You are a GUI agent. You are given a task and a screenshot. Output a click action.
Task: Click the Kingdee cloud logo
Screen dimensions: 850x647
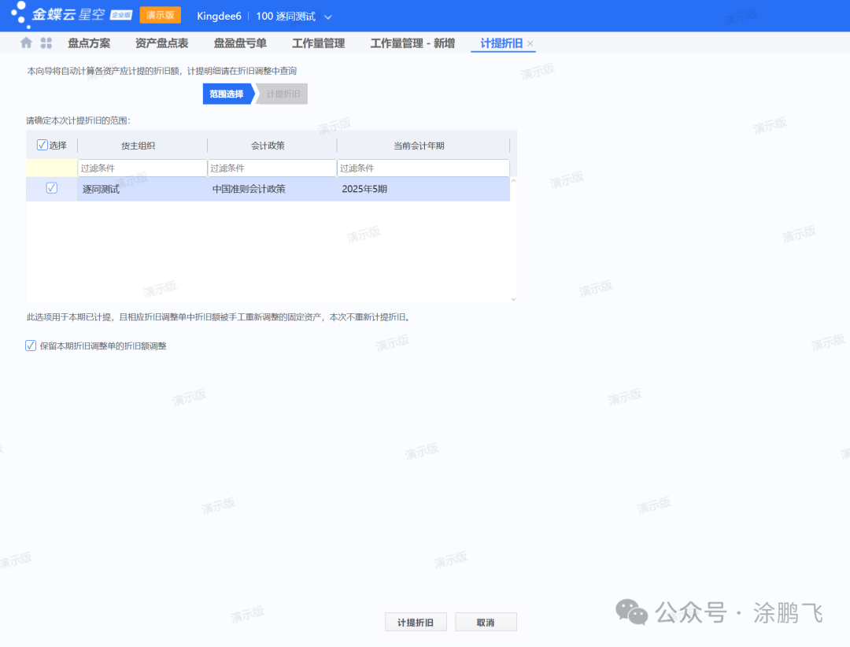click(71, 16)
